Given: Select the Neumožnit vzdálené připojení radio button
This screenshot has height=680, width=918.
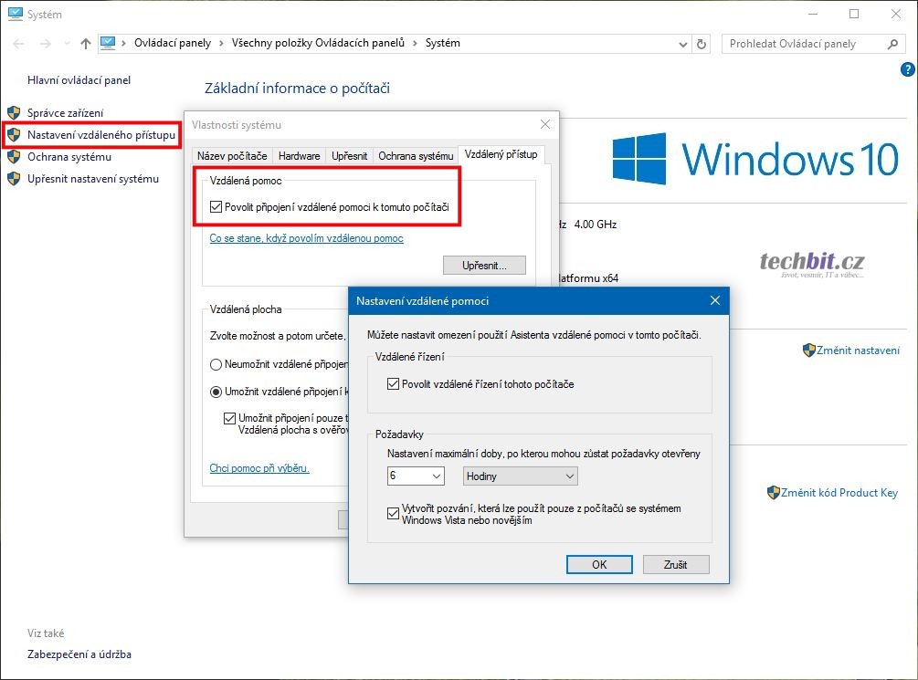Looking at the screenshot, I should click(216, 364).
